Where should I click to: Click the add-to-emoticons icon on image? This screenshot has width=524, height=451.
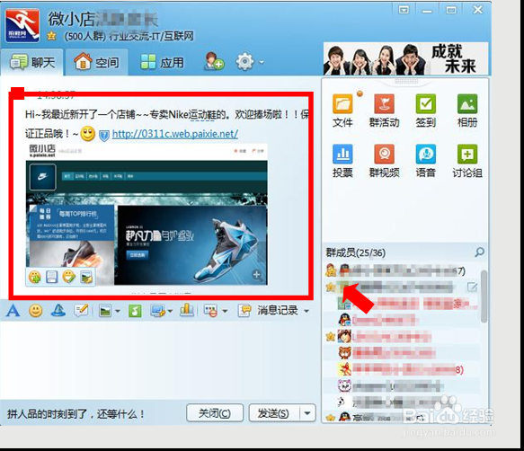35,277
